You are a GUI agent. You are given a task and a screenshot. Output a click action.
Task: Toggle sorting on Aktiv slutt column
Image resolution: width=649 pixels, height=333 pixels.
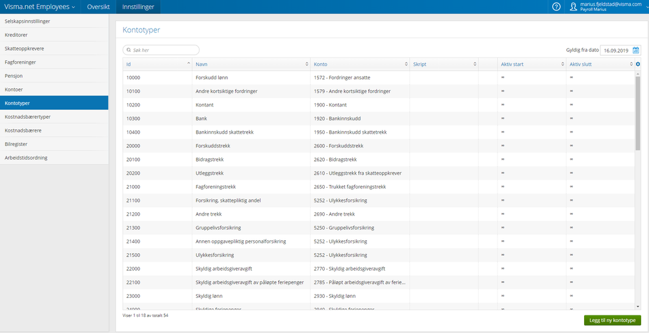pos(631,64)
